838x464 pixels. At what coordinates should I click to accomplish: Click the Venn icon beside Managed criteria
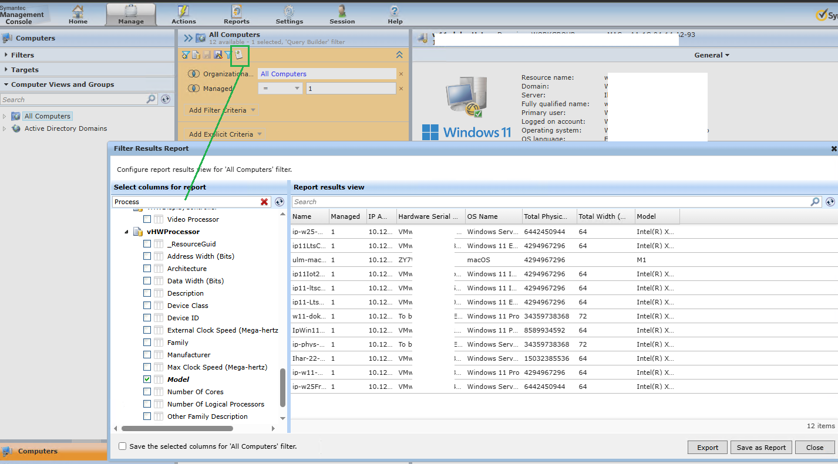194,89
